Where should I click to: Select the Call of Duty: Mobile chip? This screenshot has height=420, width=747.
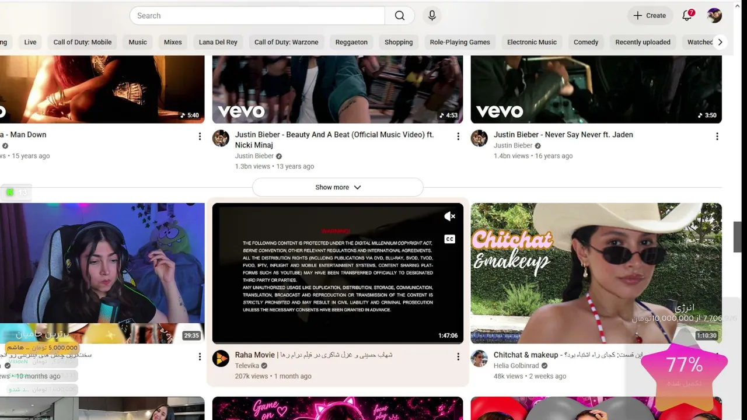[x=82, y=42]
